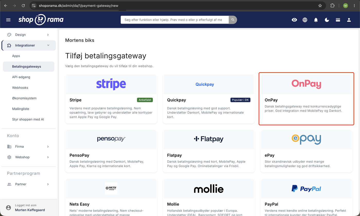Reload the page
This screenshot has width=360, height=216.
(23, 5)
